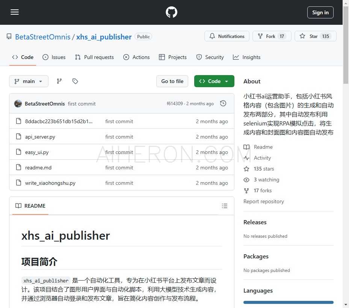Go to the GitHub home logo

pyautogui.click(x=171, y=12)
